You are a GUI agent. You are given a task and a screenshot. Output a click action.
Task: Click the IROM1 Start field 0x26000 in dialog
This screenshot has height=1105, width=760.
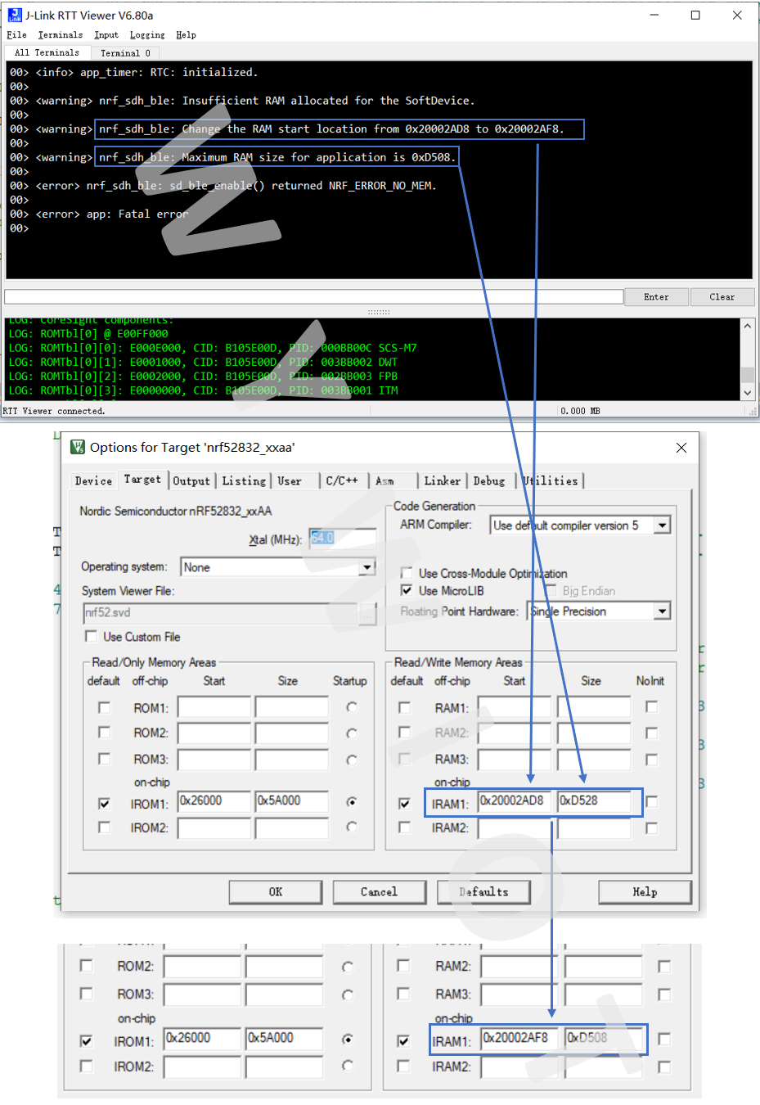214,801
